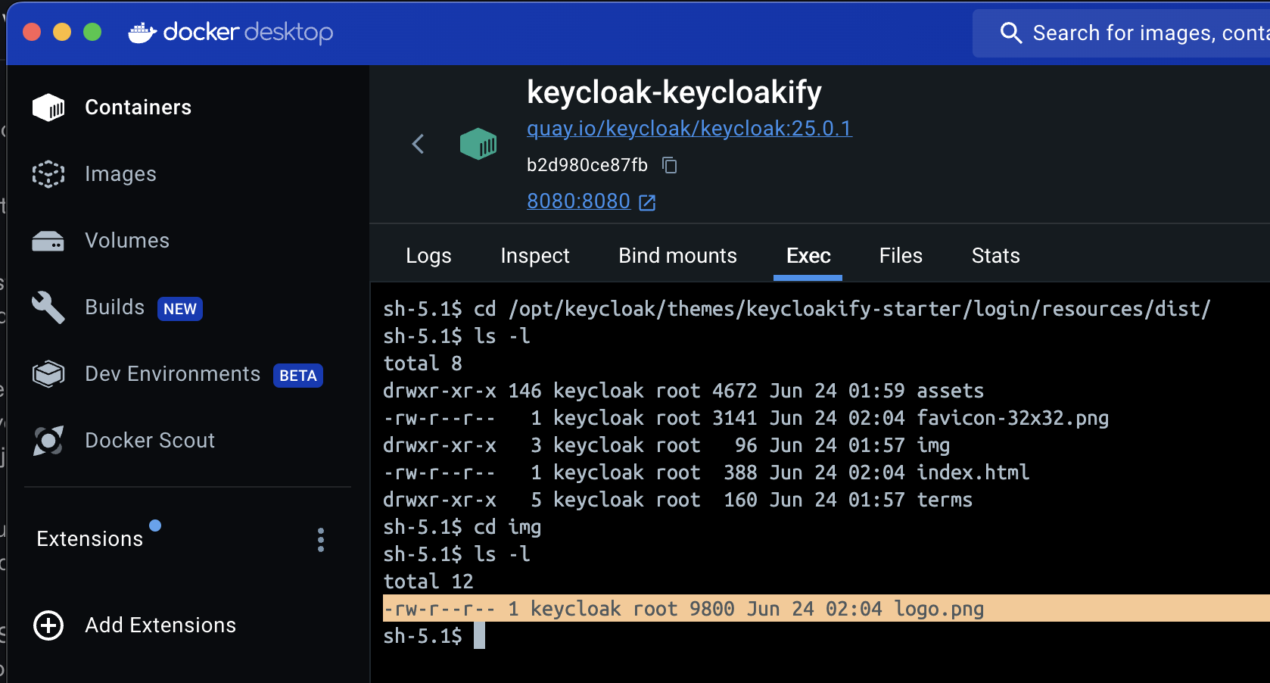Click the Dev Environments label
Viewport: 1270px width, 683px height.
tap(173, 374)
